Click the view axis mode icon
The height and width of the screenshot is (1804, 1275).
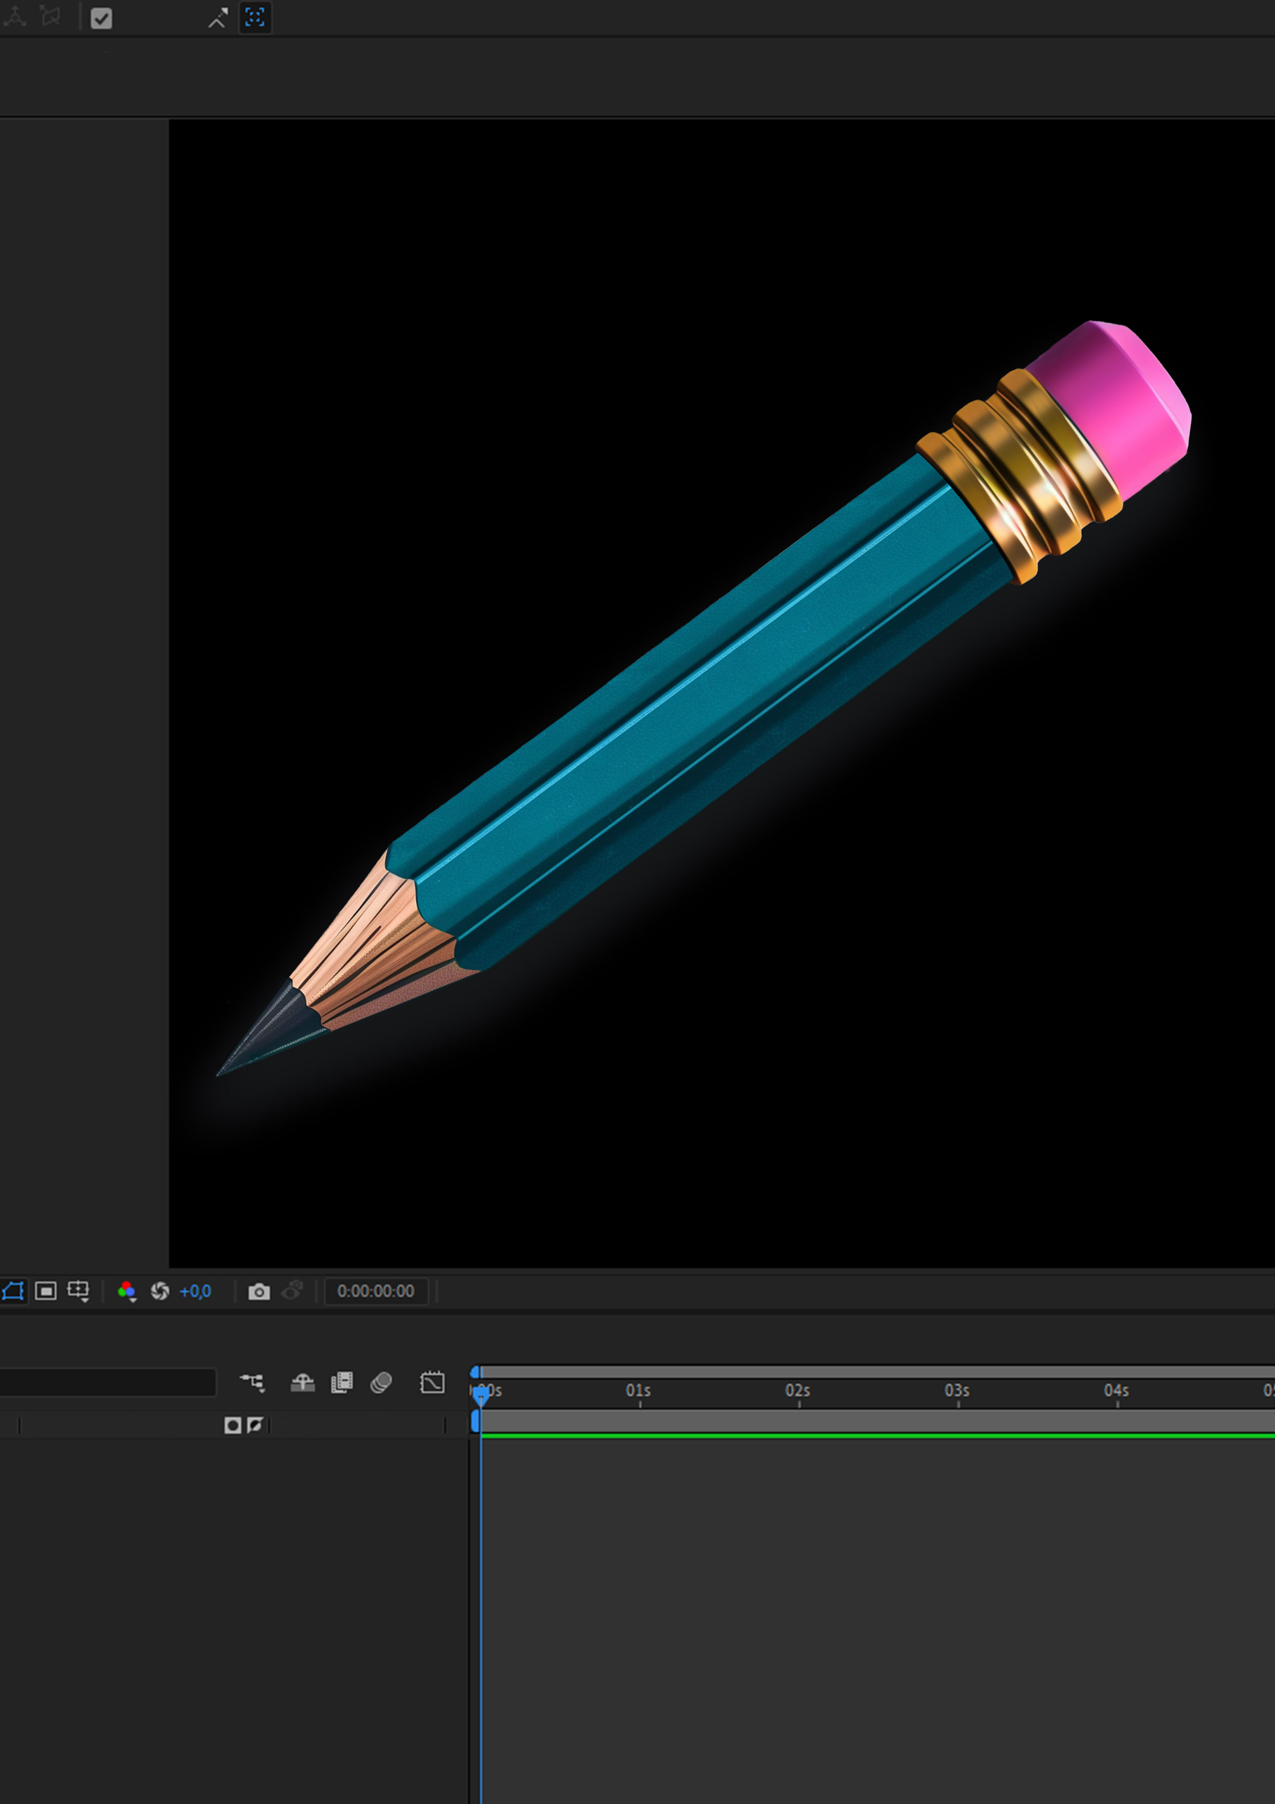50,16
